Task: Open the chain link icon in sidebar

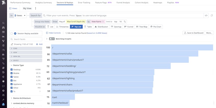Action: [3, 63]
